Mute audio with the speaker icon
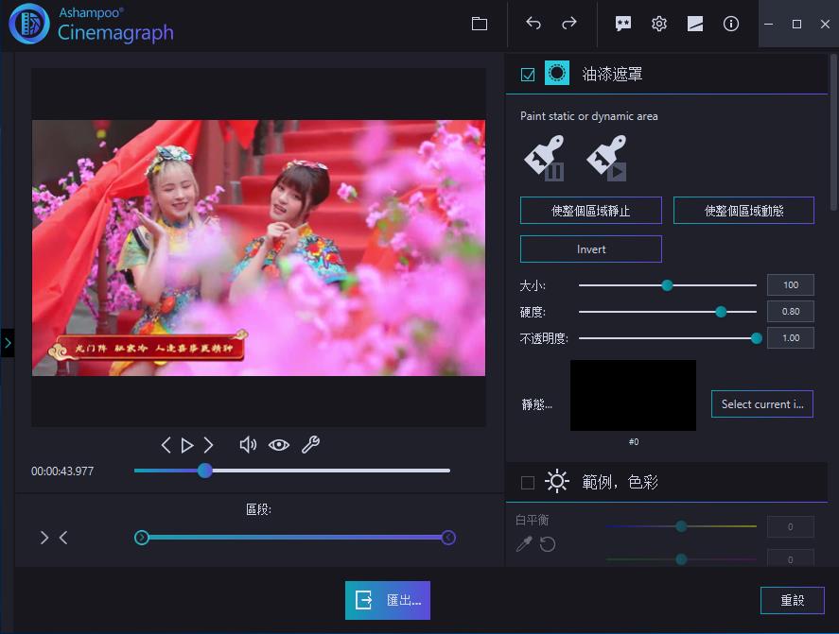Viewport: 839px width, 634px height. coord(248,445)
